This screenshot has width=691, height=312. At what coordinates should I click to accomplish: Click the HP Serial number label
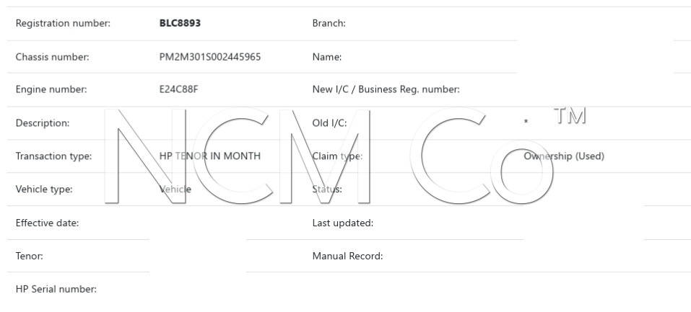coord(56,289)
